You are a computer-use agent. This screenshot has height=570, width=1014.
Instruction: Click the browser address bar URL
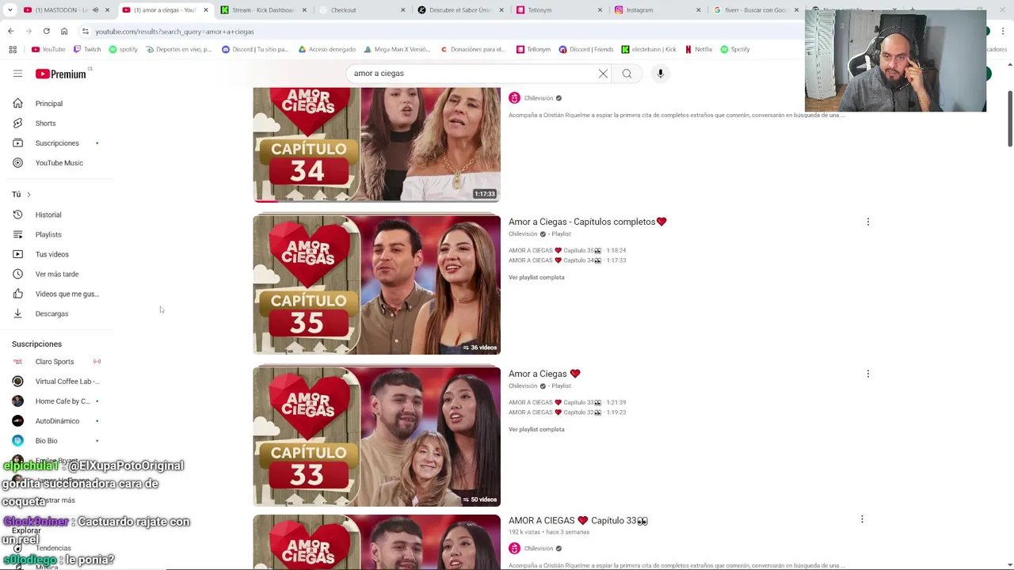click(174, 32)
